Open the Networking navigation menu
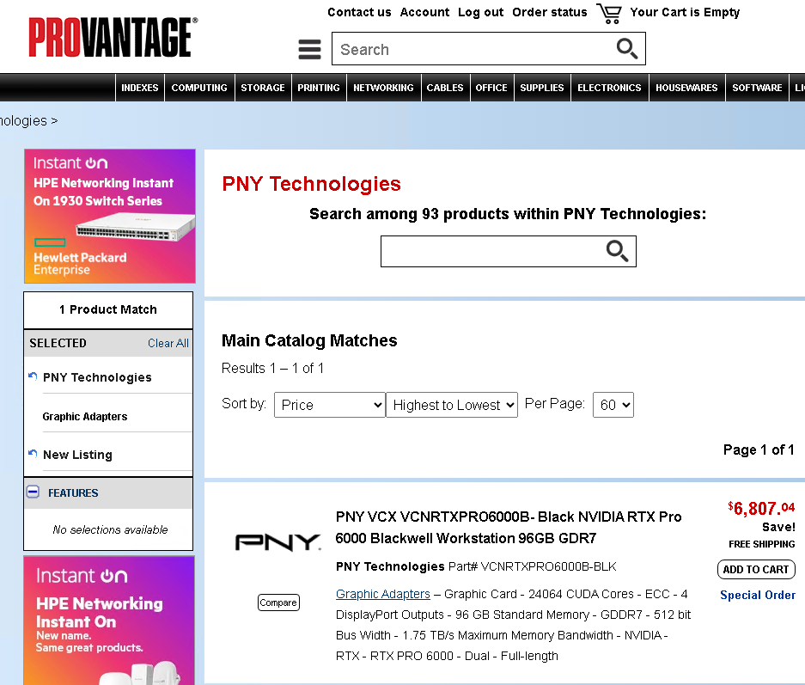Image resolution: width=805 pixels, height=685 pixels. (x=383, y=88)
